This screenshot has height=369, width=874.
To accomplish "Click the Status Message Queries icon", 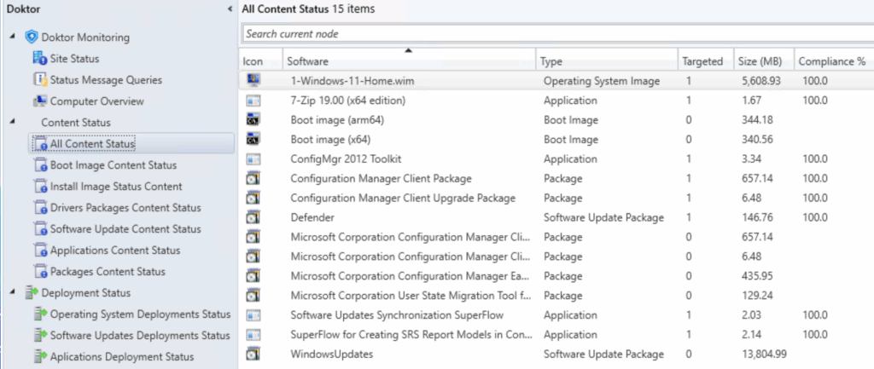I will (39, 80).
